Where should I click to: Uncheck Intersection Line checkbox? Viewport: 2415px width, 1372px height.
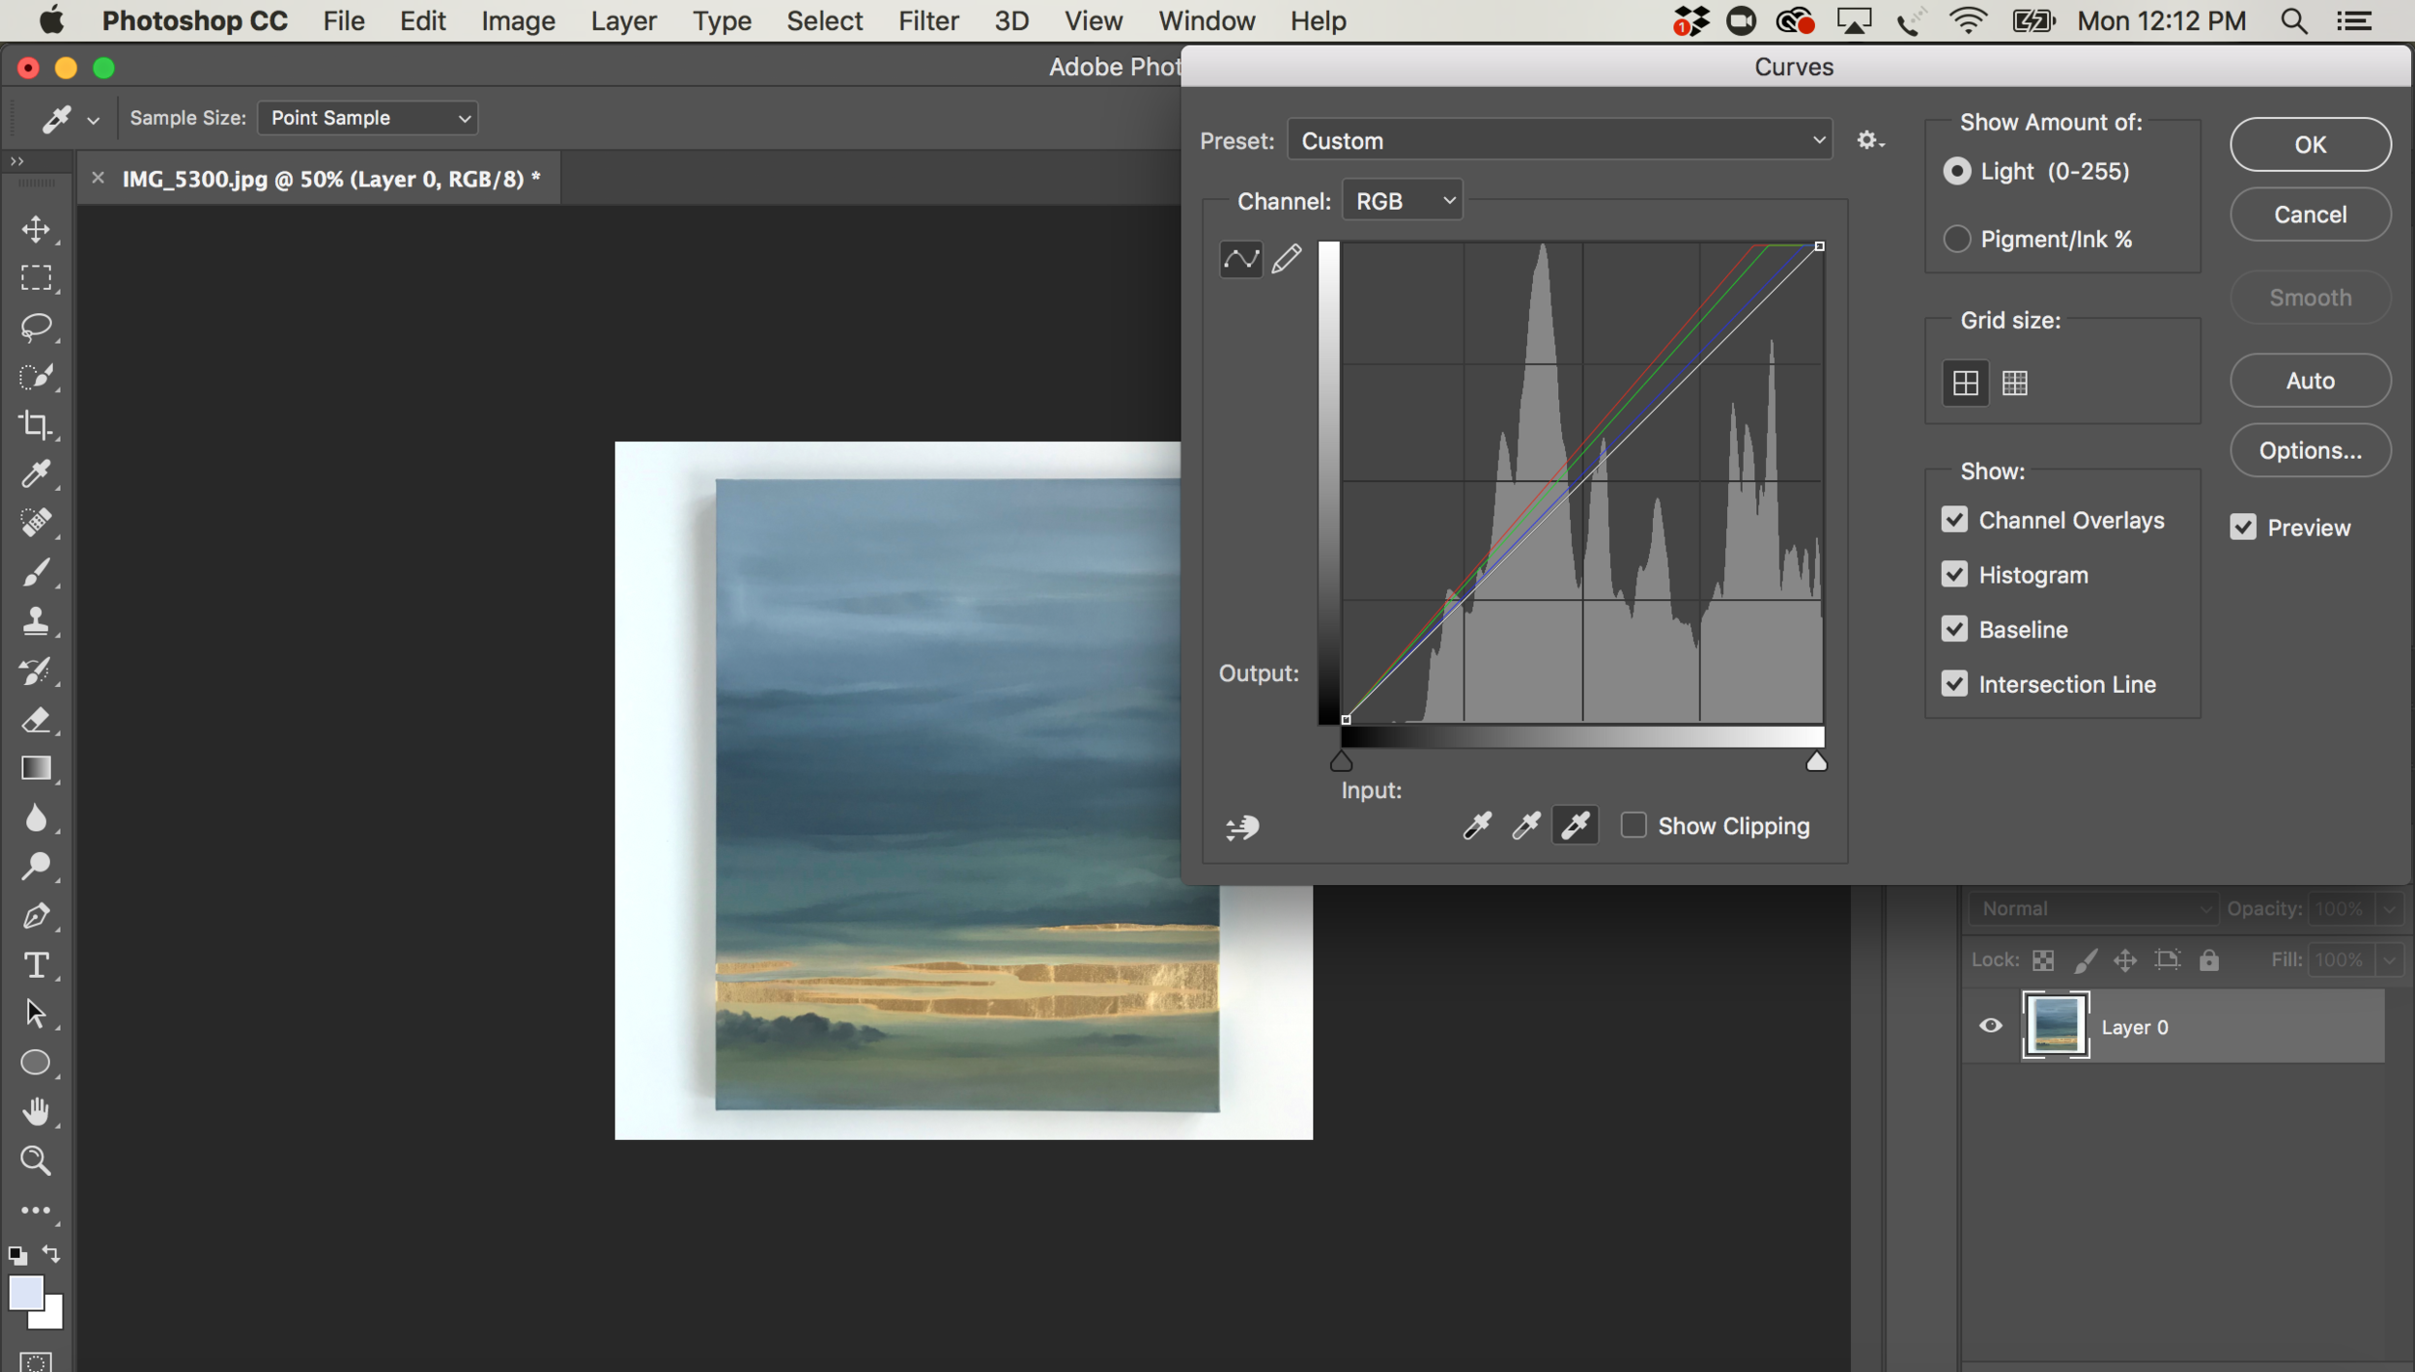tap(1954, 684)
